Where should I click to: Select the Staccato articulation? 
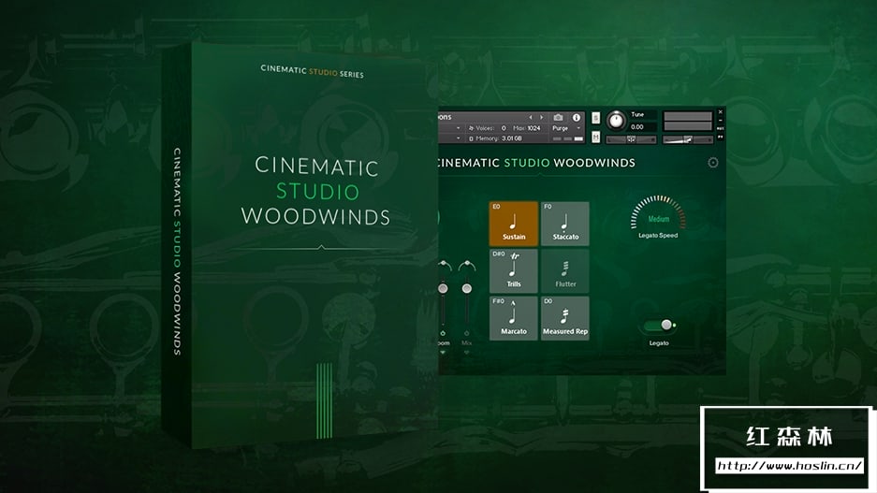(x=565, y=224)
